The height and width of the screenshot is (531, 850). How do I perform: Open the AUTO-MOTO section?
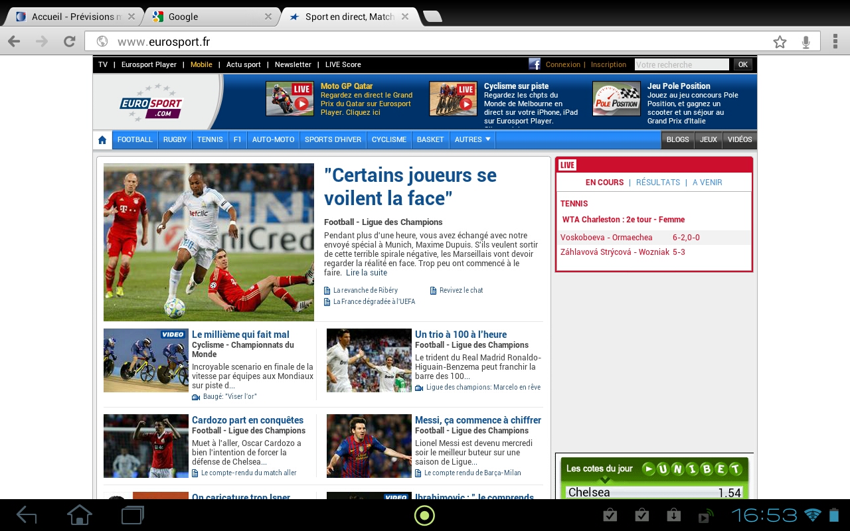click(273, 140)
